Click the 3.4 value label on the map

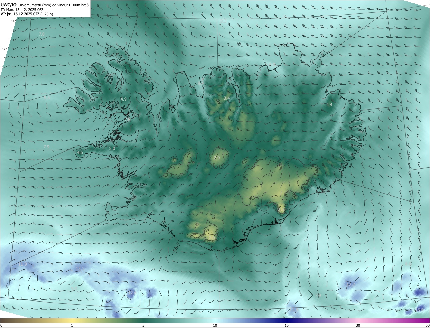click(x=227, y=98)
